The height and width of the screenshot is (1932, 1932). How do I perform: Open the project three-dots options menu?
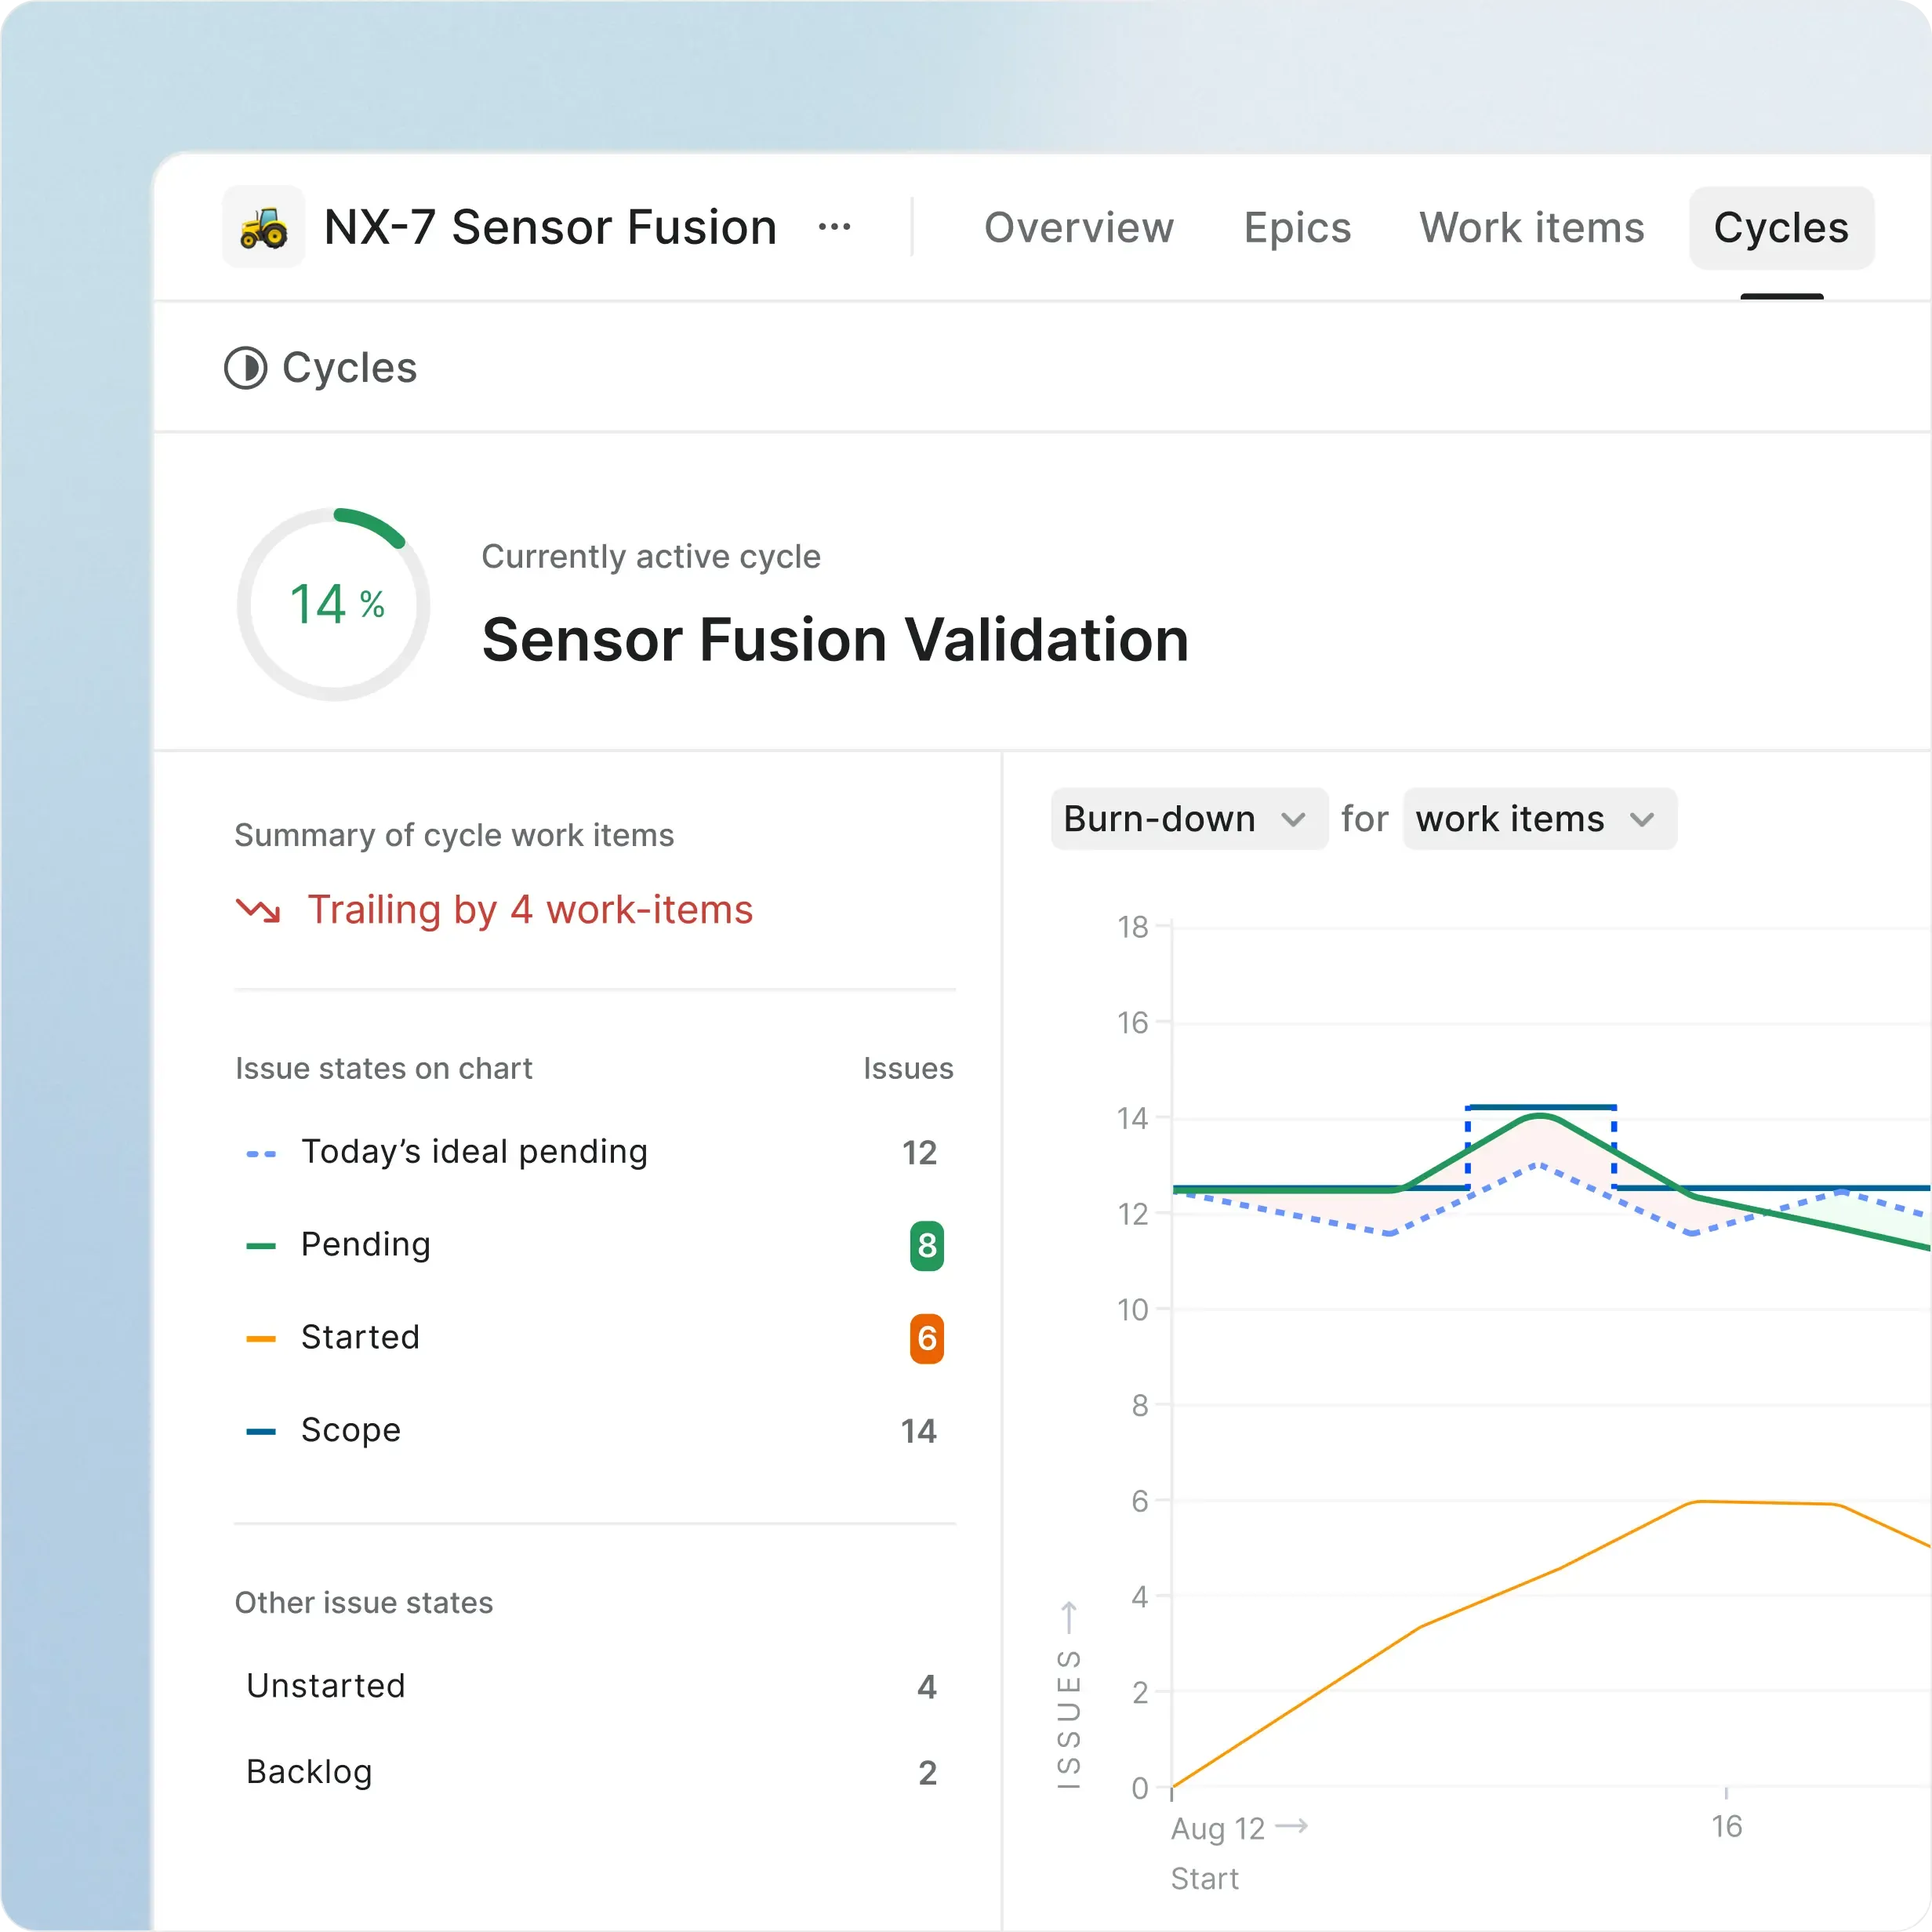(x=834, y=227)
